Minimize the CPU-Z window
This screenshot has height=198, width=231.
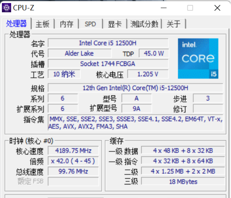pyautogui.click(x=164, y=8)
